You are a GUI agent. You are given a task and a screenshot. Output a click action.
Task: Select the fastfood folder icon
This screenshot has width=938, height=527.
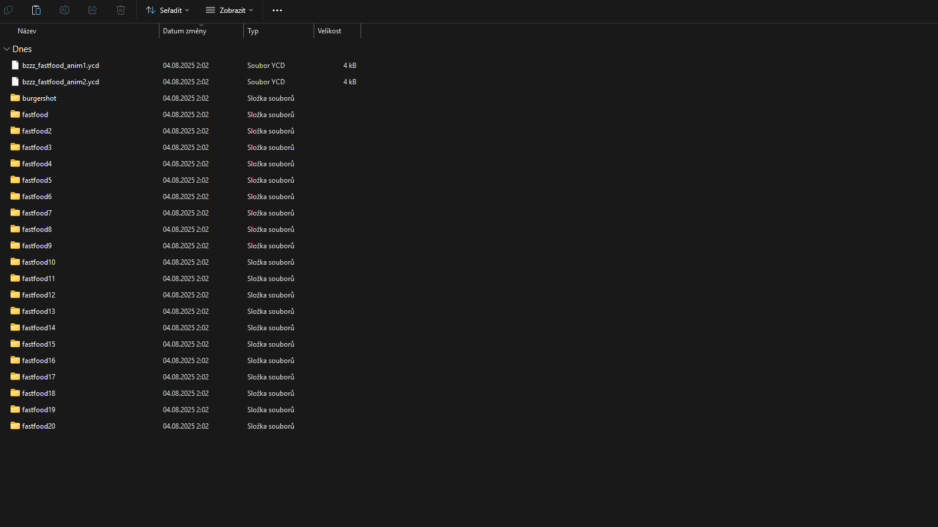pos(15,114)
